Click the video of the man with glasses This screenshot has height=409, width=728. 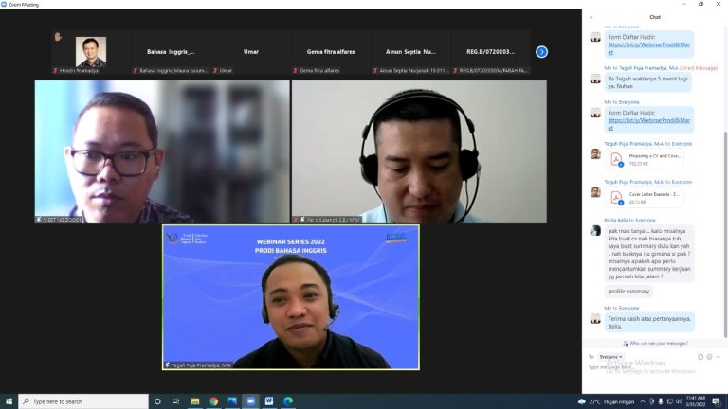point(162,151)
